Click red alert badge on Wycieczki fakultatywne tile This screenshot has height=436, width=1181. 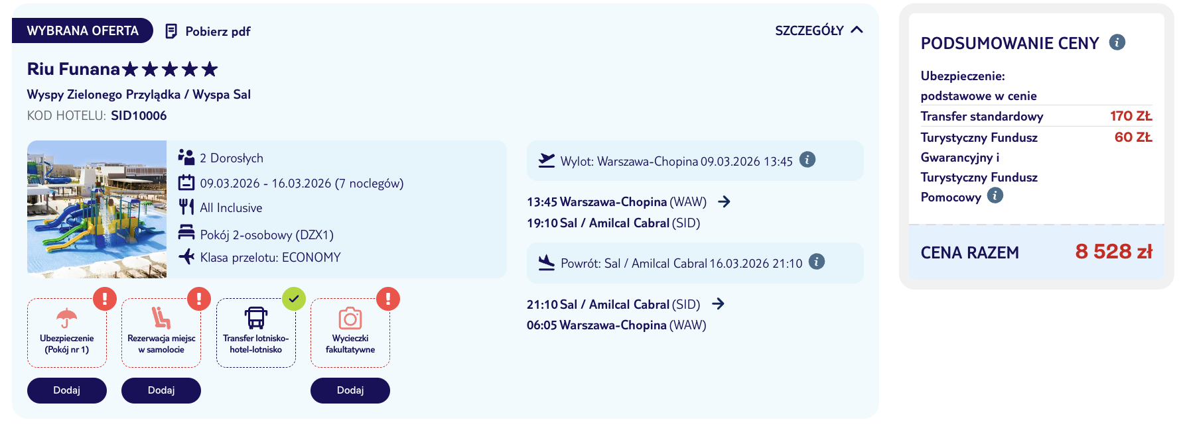click(x=388, y=299)
